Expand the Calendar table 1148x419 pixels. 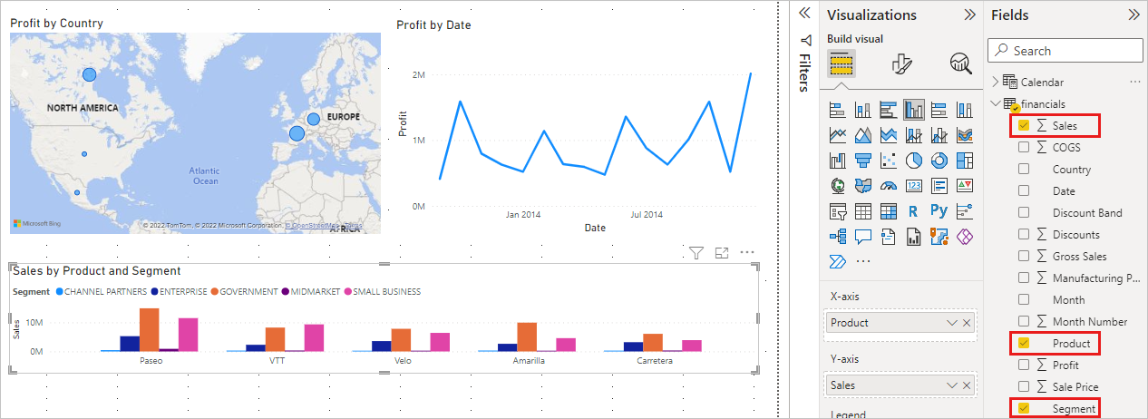pyautogui.click(x=996, y=82)
